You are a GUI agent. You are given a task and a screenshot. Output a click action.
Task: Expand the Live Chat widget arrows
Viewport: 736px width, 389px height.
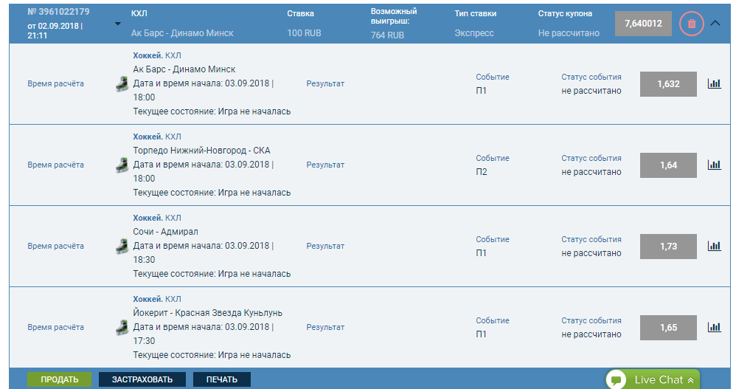pos(690,381)
